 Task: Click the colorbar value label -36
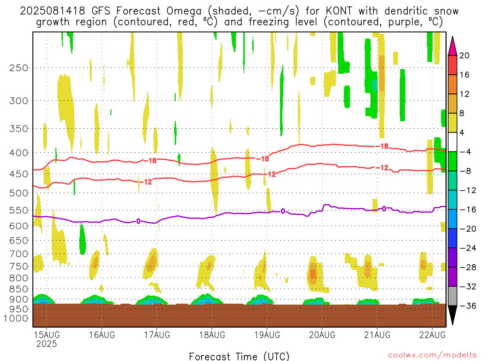pyautogui.click(x=468, y=306)
